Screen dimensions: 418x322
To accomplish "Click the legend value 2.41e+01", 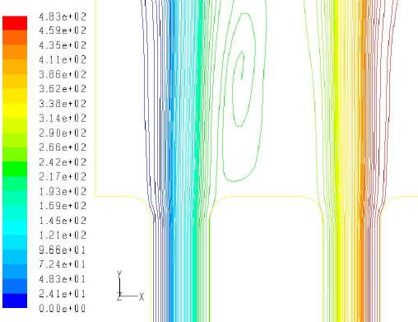I will pos(63,294).
